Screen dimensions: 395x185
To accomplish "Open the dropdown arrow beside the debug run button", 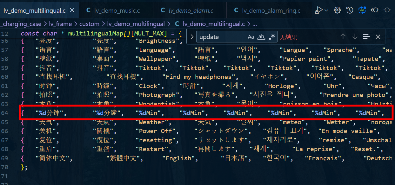I will click(x=326, y=10).
